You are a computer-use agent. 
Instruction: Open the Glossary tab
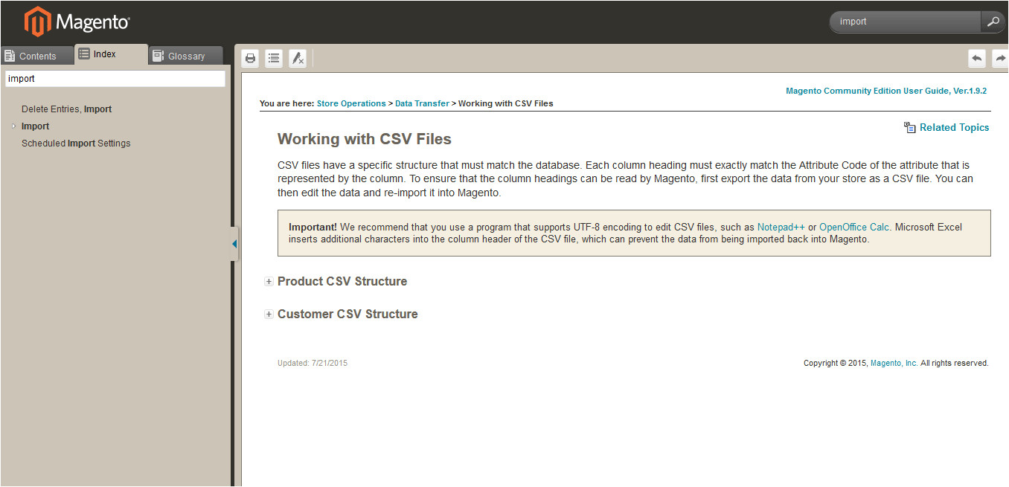point(185,56)
